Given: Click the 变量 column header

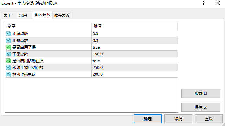Looking at the screenshot, I should pyautogui.click(x=48, y=26).
